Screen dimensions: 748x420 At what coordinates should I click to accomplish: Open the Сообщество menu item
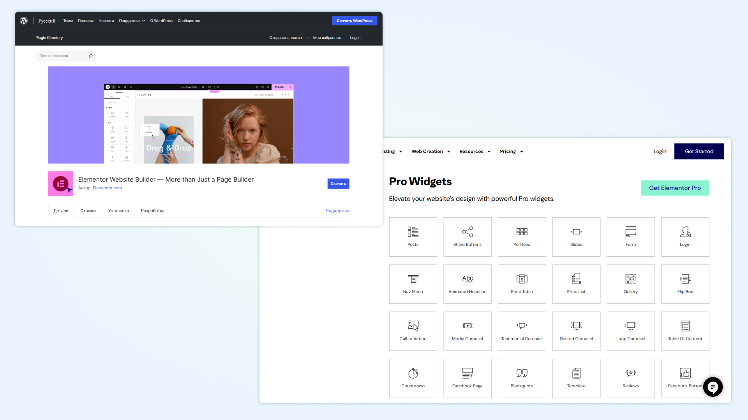(189, 21)
